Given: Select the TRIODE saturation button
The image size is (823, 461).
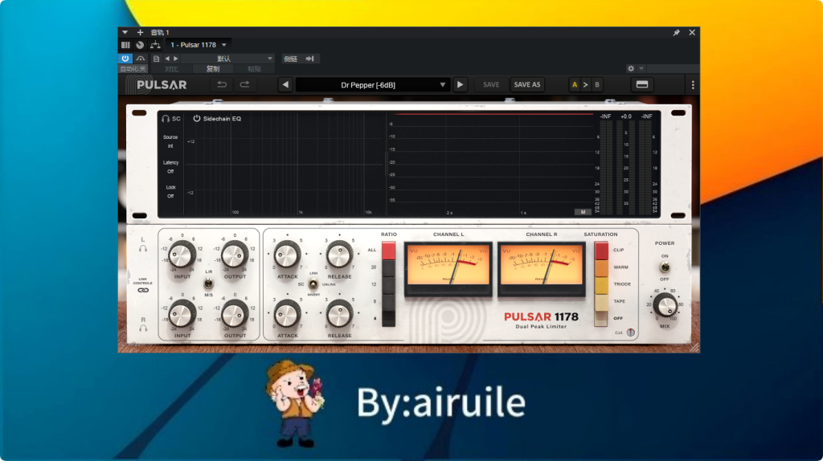Looking at the screenshot, I should (x=601, y=285).
